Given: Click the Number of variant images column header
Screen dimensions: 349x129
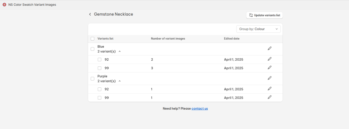Looking at the screenshot, I should pyautogui.click(x=168, y=39).
